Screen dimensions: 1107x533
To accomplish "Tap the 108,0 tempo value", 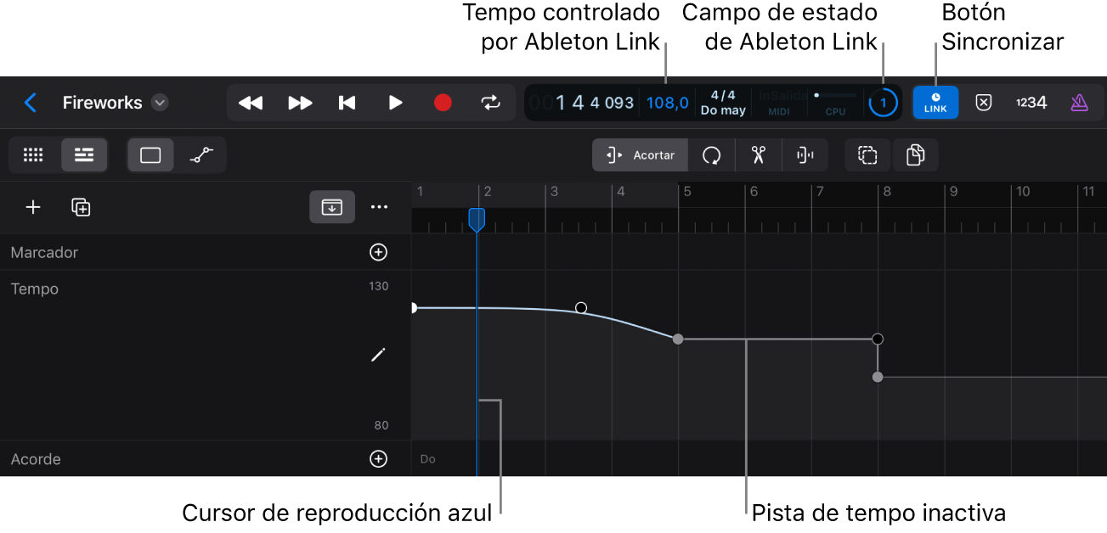I will (x=667, y=103).
